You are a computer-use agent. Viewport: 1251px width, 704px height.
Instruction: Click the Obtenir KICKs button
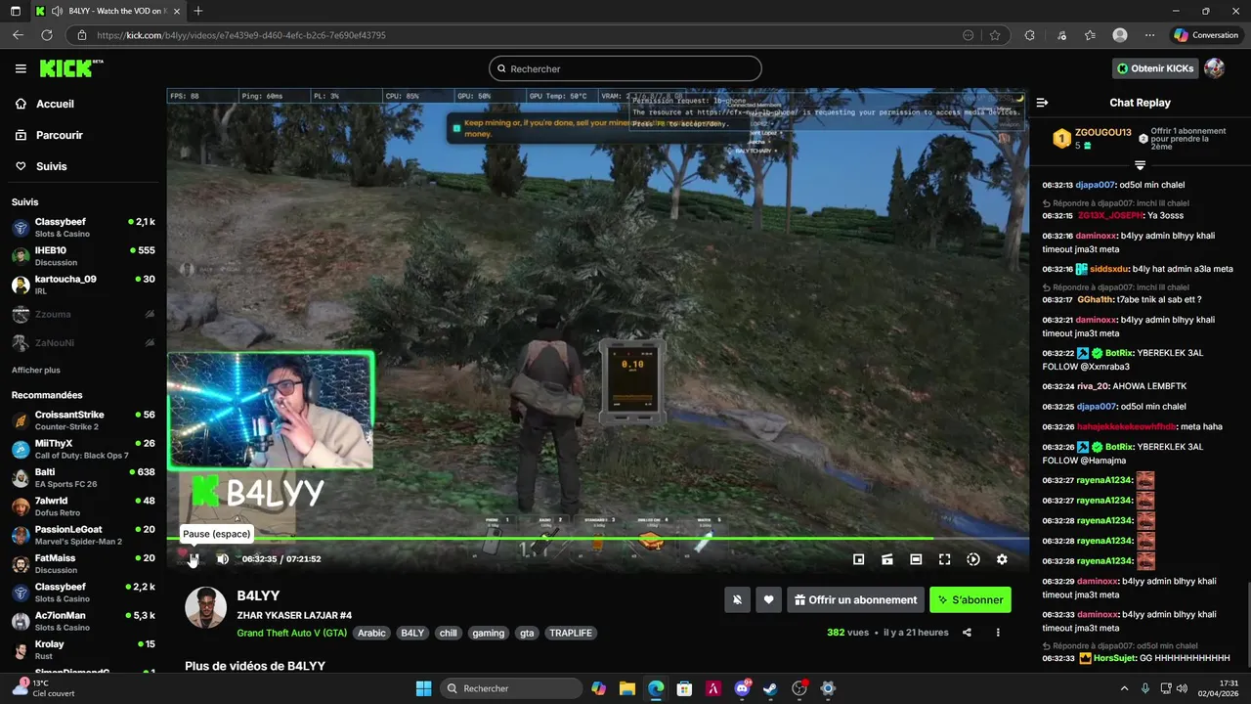click(1156, 68)
